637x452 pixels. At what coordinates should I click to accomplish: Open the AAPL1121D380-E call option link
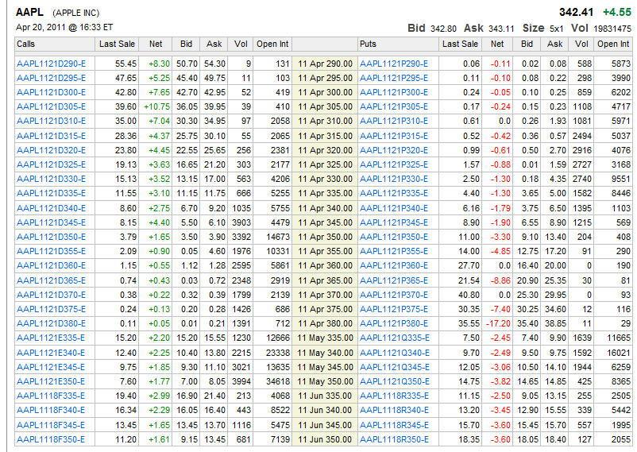tap(51, 323)
